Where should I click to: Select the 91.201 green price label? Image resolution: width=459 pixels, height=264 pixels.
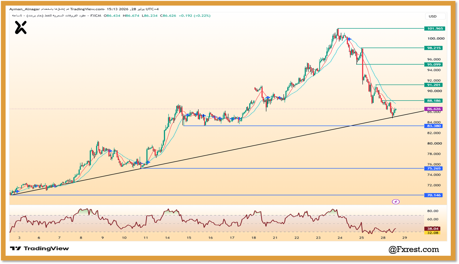pos(433,85)
